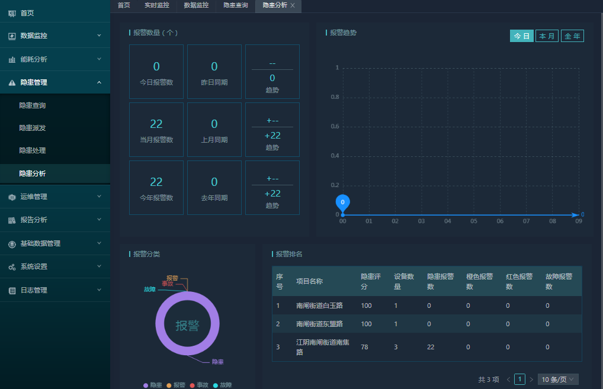Close the 隐患分析 tab
Screen dimensions: 603x389
click(x=293, y=5)
